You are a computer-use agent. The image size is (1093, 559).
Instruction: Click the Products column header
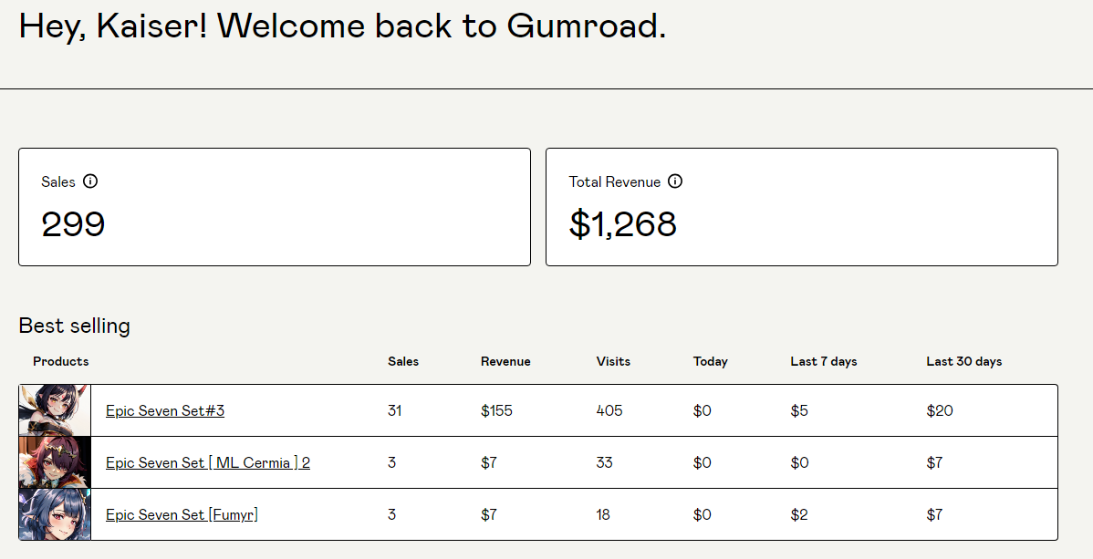[61, 362]
